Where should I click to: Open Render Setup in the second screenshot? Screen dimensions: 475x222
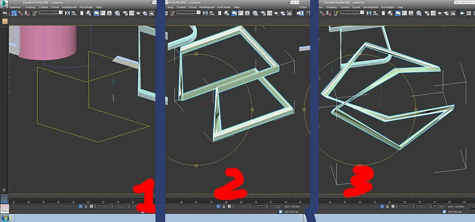pos(263,13)
